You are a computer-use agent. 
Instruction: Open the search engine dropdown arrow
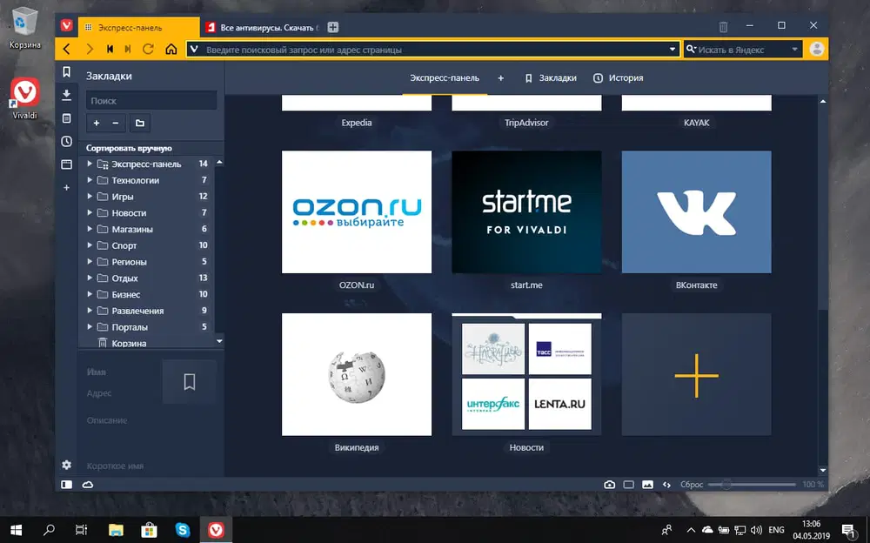tap(794, 50)
